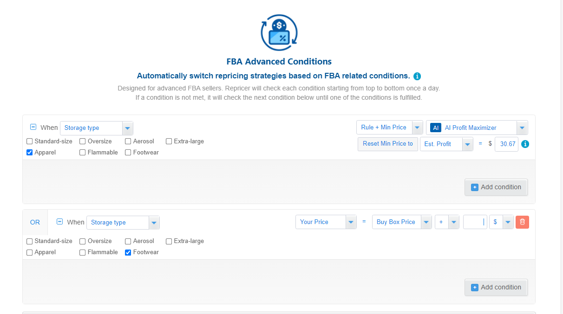Click the FBA Advanced Conditions logo icon
The width and height of the screenshot is (563, 314).
click(x=279, y=32)
